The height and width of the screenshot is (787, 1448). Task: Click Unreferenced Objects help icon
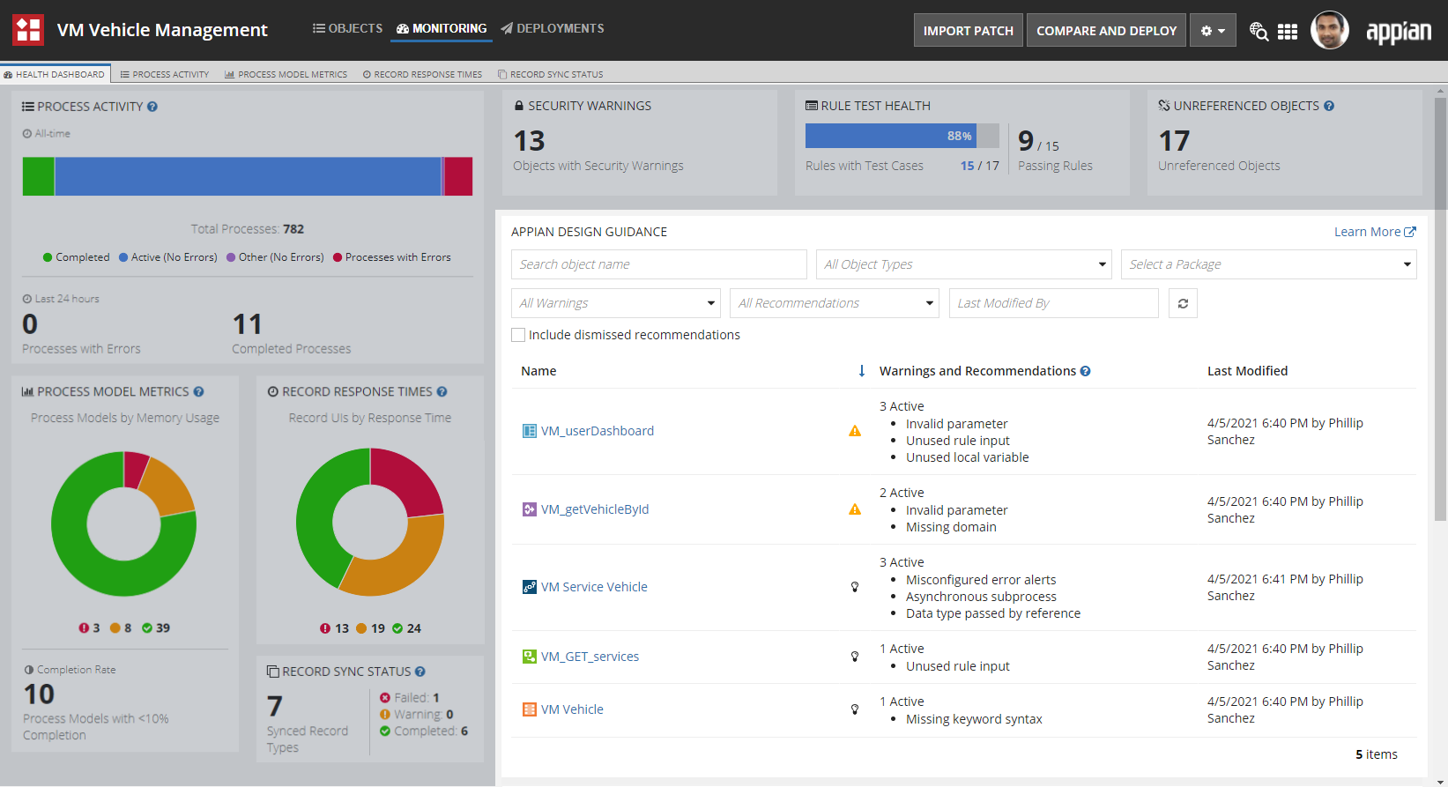coord(1329,106)
